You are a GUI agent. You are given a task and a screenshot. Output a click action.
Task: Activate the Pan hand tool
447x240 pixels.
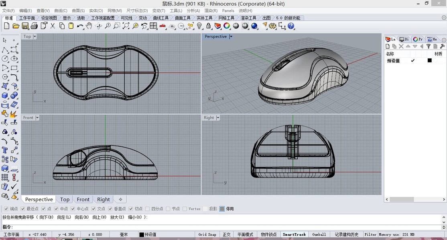click(89, 26)
